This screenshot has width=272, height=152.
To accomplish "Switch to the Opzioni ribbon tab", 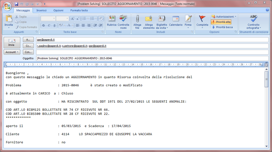I will tap(58, 10).
